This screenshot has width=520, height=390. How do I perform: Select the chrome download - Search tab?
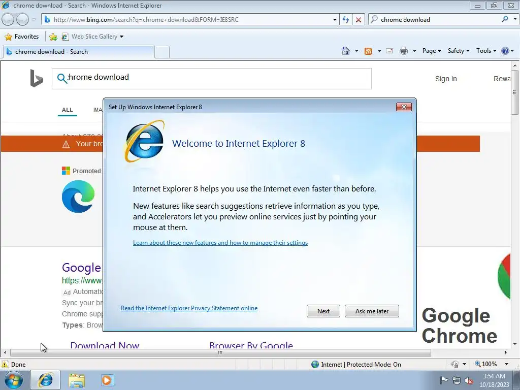coord(79,52)
